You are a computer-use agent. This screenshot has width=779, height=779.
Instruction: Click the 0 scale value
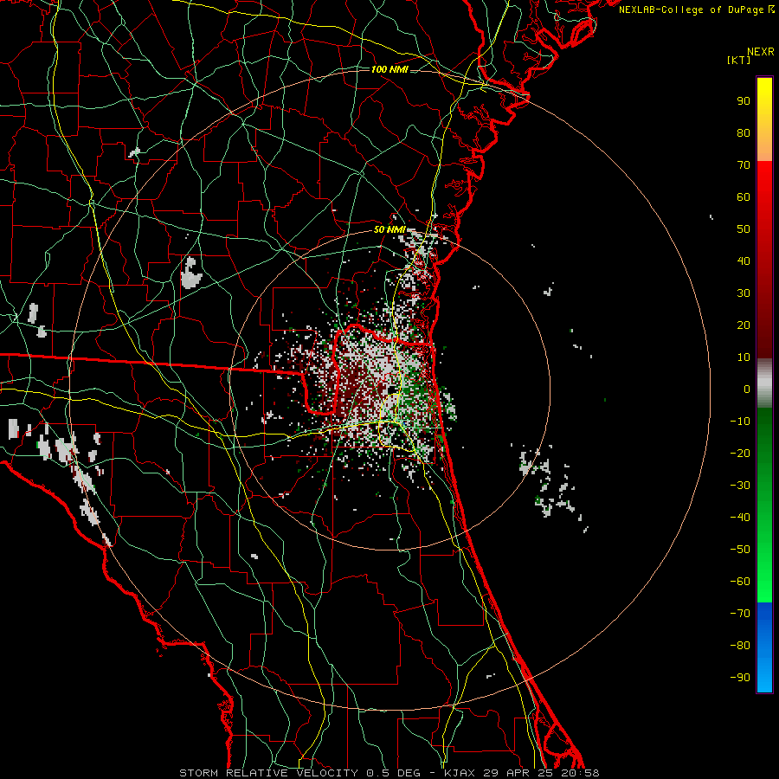747,389
